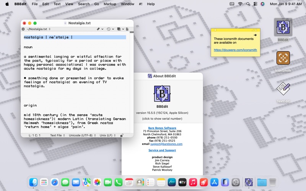Open Messages from the Dock
Image resolution: width=306 pixels, height=191 pixels.
(65, 183)
